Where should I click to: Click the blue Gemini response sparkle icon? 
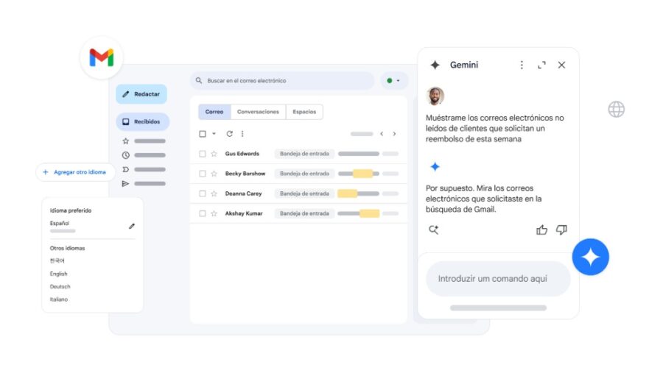point(435,166)
